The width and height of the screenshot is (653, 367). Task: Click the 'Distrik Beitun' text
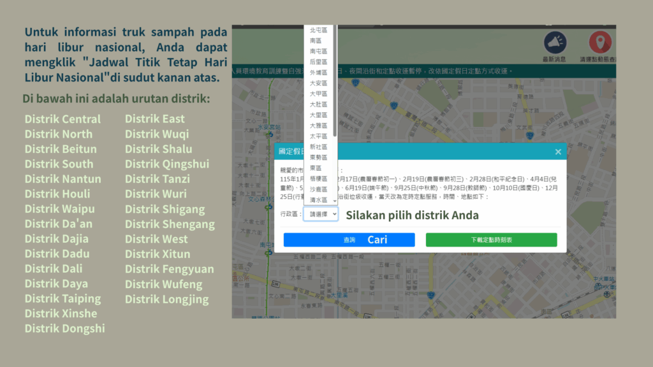click(x=61, y=149)
